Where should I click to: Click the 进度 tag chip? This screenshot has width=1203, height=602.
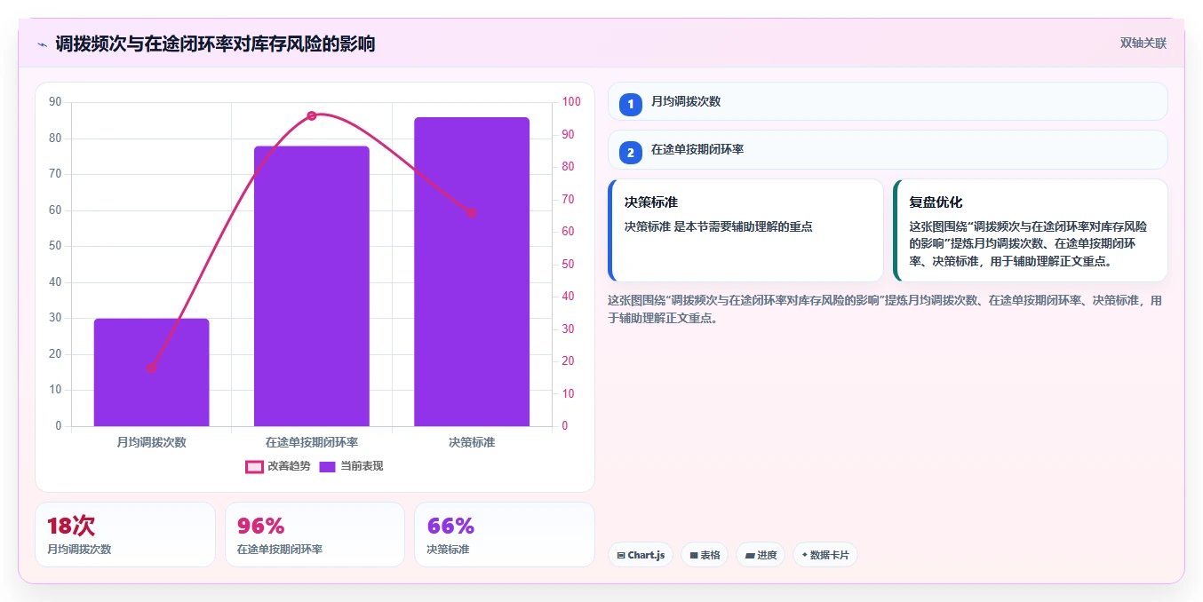pyautogui.click(x=761, y=555)
